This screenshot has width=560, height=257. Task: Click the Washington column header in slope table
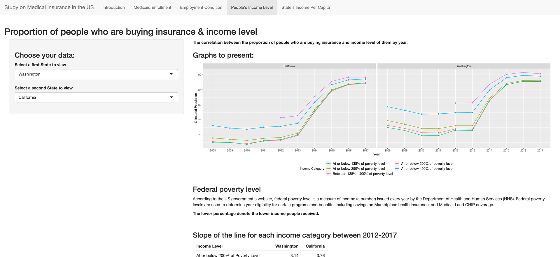point(287,246)
